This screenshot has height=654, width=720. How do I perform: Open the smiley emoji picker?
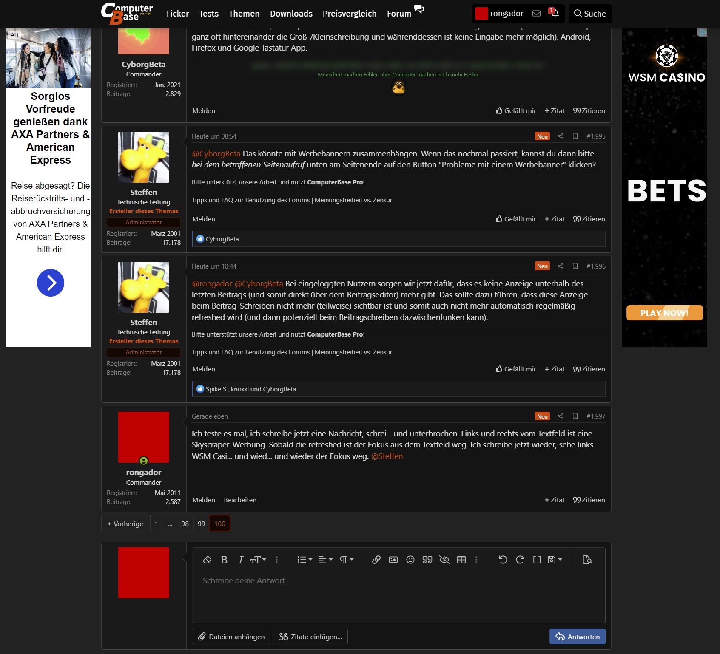[x=410, y=560]
